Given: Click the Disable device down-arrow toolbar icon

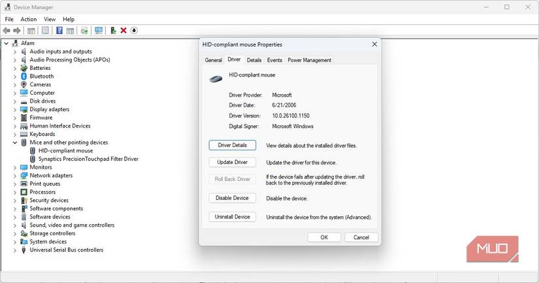Looking at the screenshot, I should coord(134,31).
